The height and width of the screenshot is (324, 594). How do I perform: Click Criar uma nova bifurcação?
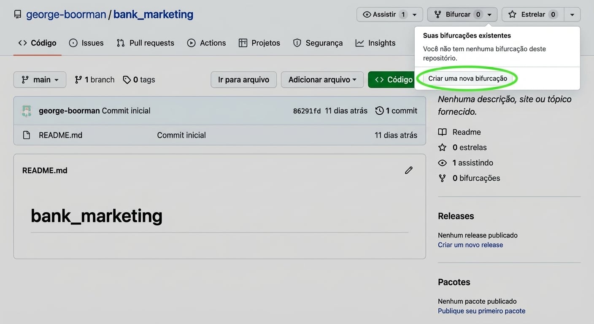pyautogui.click(x=467, y=78)
